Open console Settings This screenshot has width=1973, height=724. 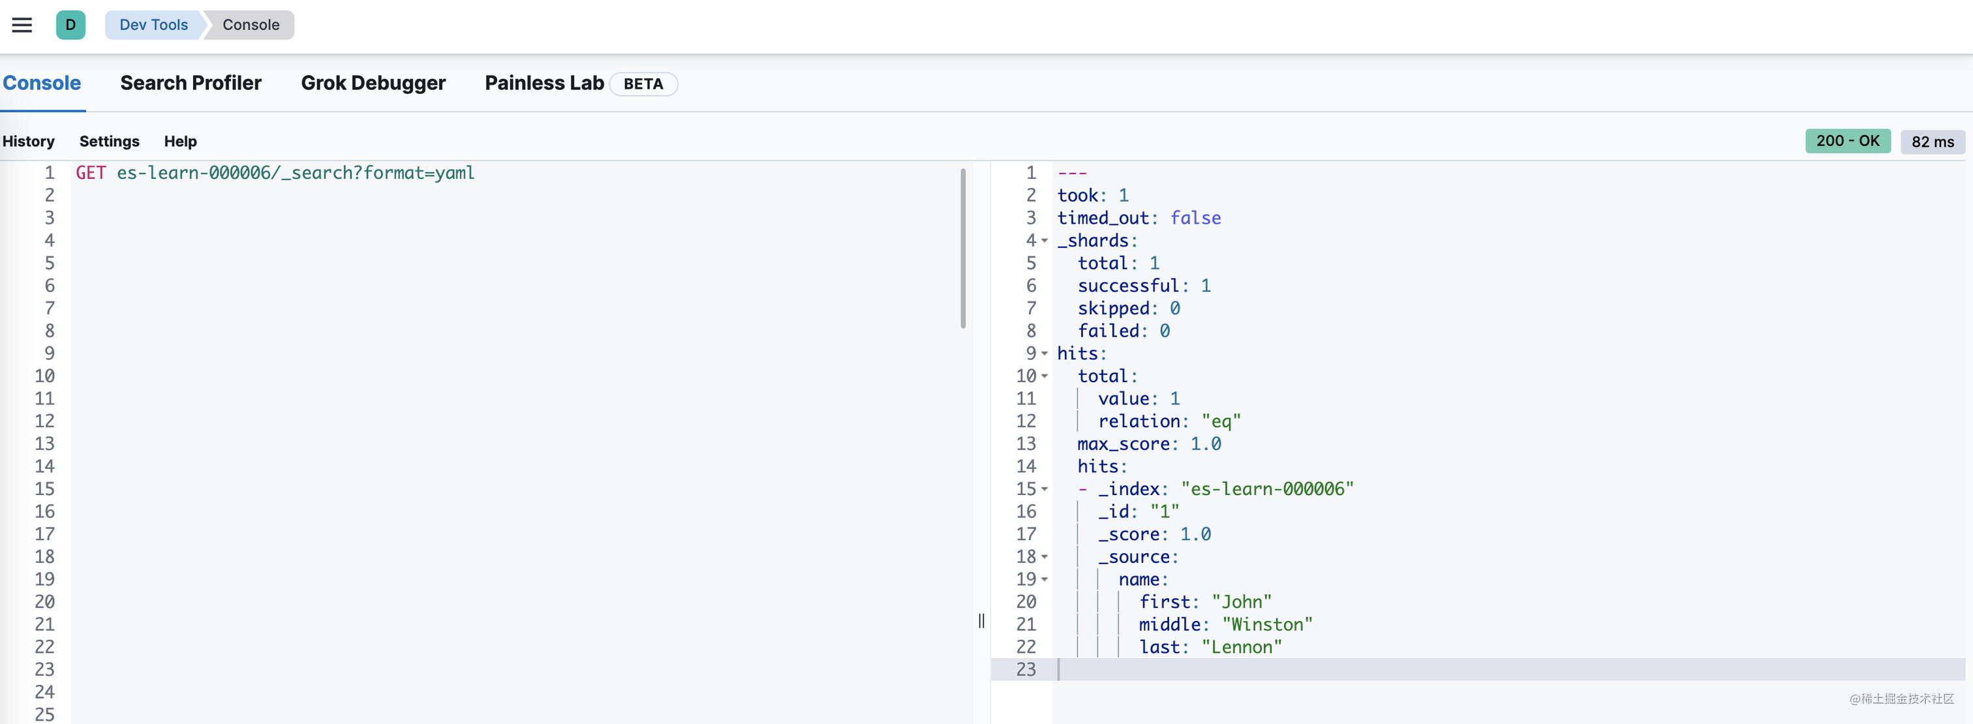click(110, 142)
